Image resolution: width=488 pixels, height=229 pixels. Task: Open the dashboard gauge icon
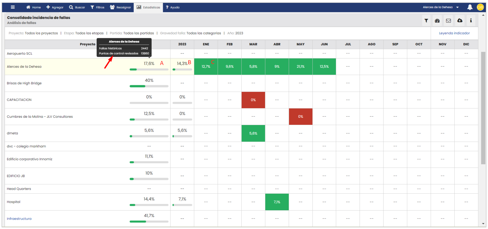[x=437, y=21]
